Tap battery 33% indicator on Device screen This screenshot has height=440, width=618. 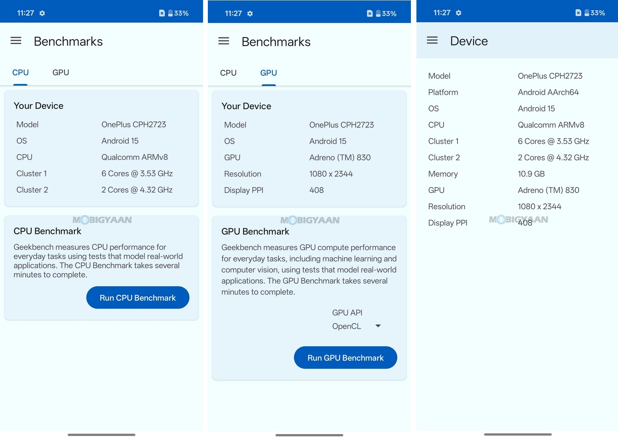(595, 13)
